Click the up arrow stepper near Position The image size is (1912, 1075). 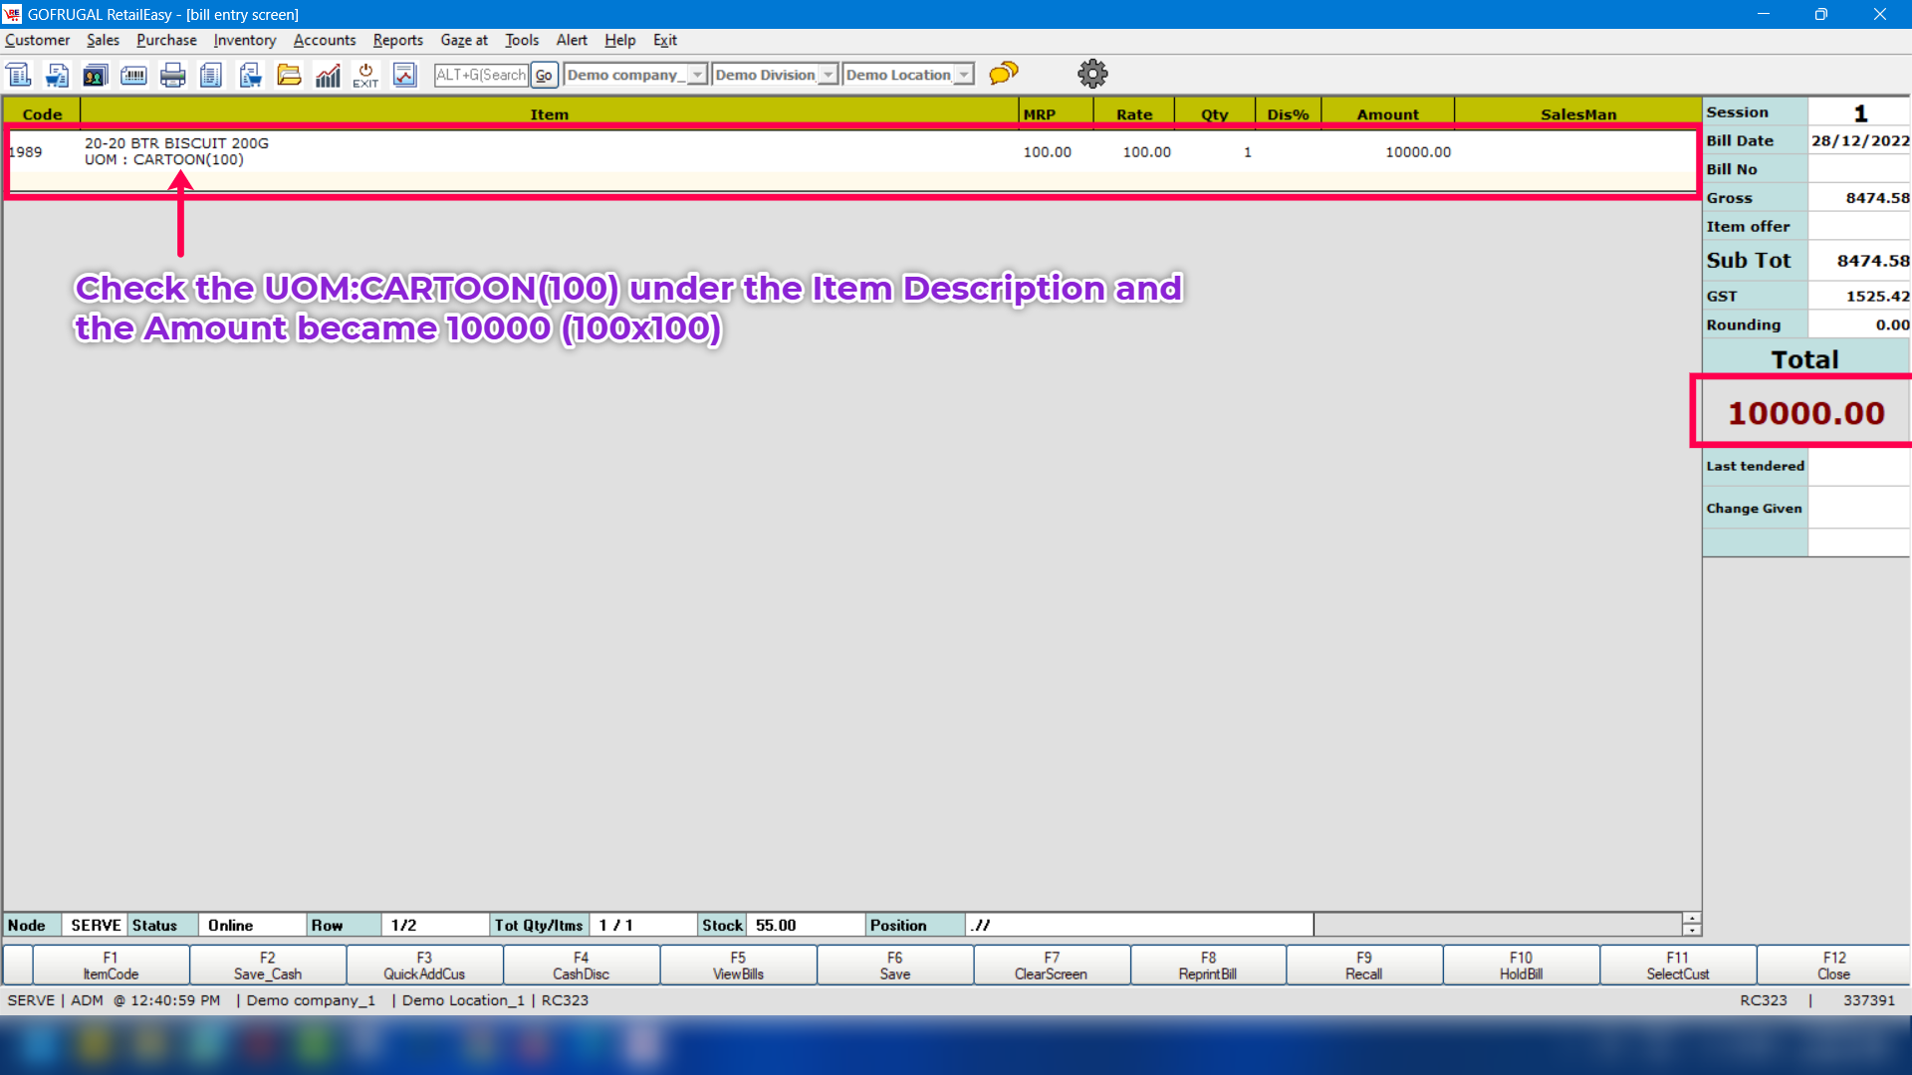tap(1691, 918)
